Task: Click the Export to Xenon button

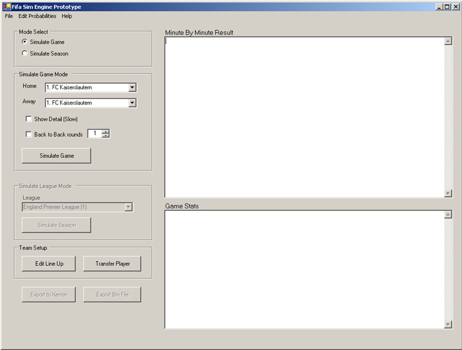Action: pos(49,294)
